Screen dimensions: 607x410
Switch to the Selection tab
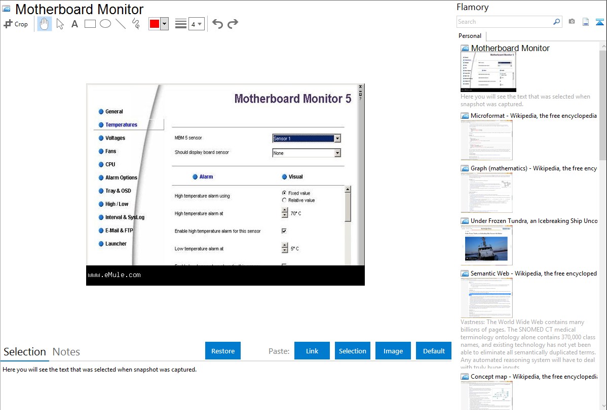25,352
